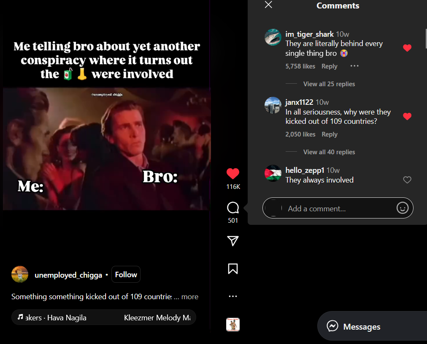Save the reel using the bookmark icon
427x344 pixels.
[x=233, y=269]
